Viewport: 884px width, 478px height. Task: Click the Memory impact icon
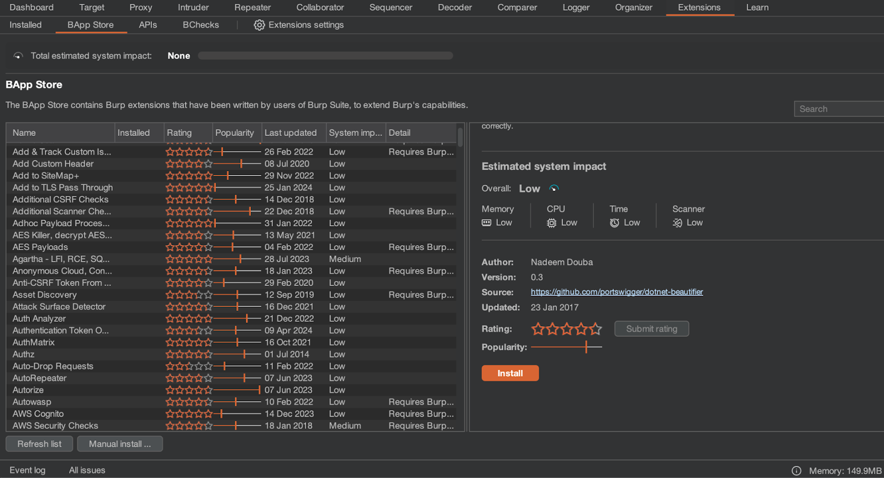[x=486, y=222]
